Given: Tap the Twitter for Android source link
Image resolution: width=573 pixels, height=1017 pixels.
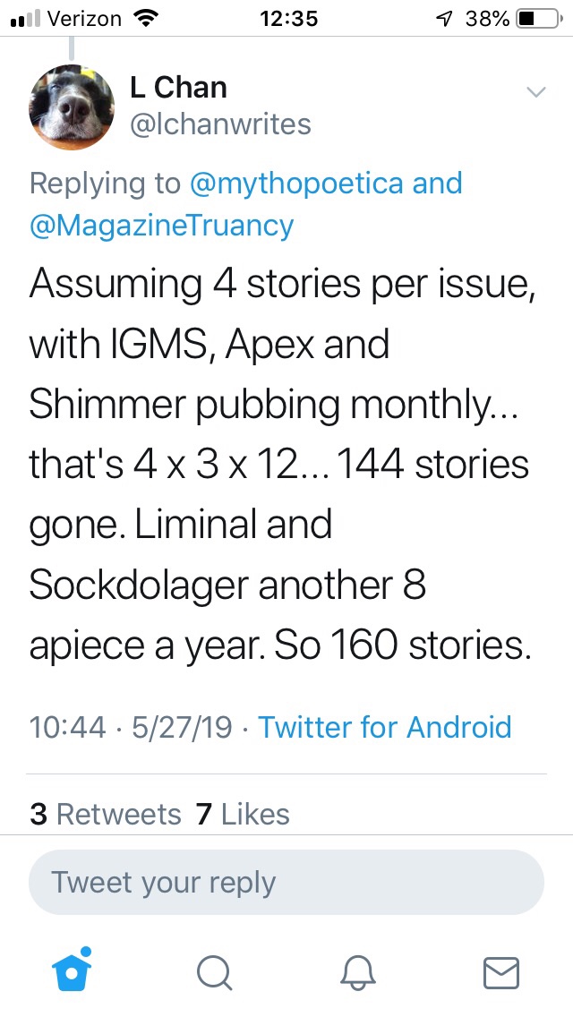Looking at the screenshot, I should click(385, 726).
